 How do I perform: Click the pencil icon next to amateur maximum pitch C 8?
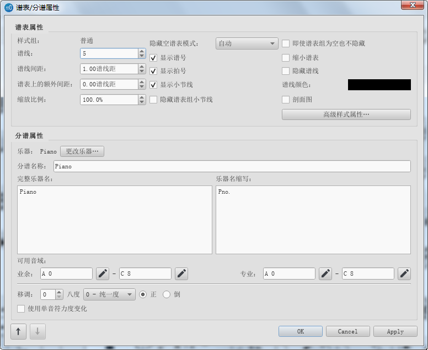pyautogui.click(x=181, y=274)
